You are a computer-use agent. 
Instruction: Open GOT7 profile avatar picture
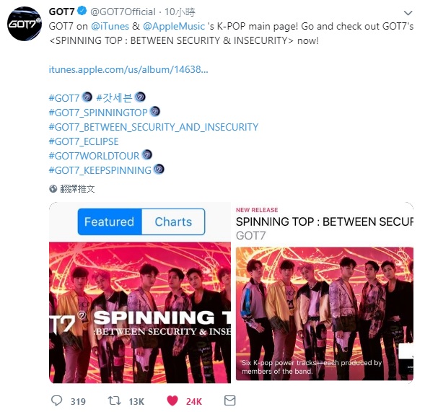[x=25, y=24]
